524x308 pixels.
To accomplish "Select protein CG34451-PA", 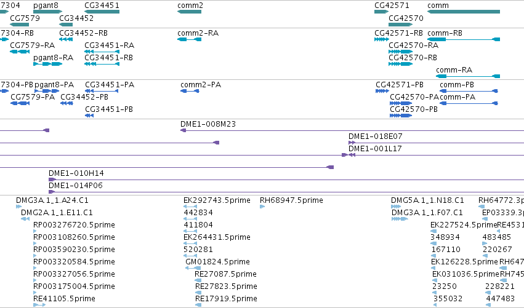I will 102,91.
